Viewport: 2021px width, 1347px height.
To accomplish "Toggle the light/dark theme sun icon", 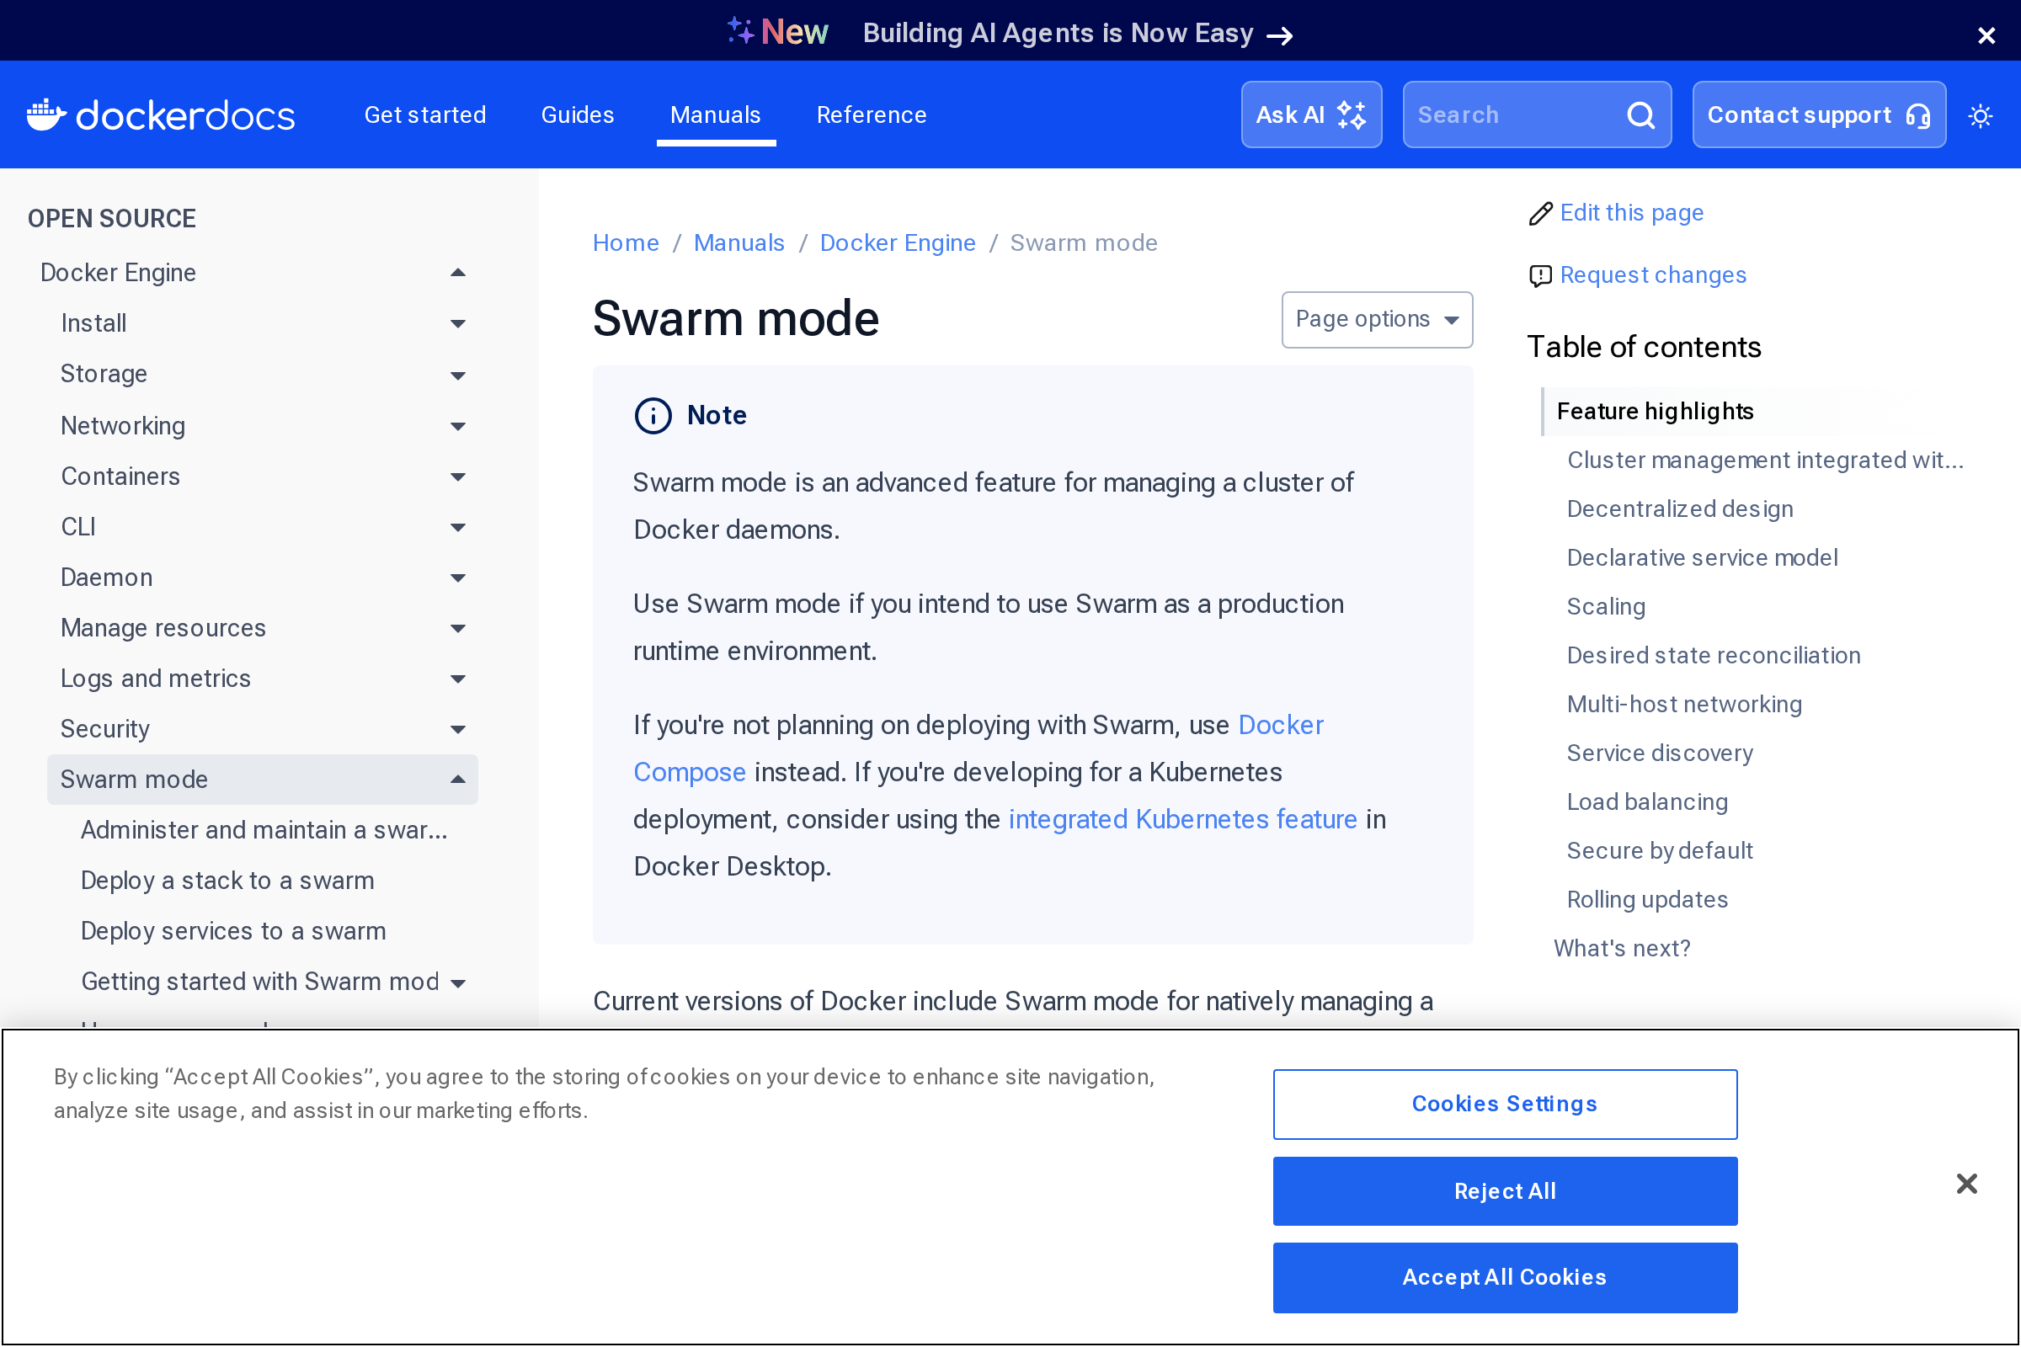I will [1980, 115].
